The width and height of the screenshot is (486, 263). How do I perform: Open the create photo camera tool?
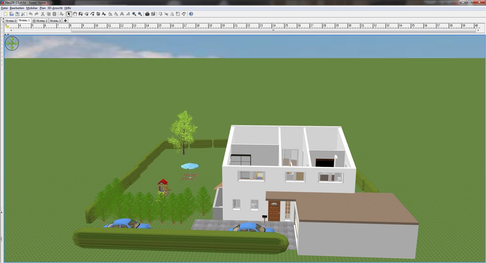(147, 14)
